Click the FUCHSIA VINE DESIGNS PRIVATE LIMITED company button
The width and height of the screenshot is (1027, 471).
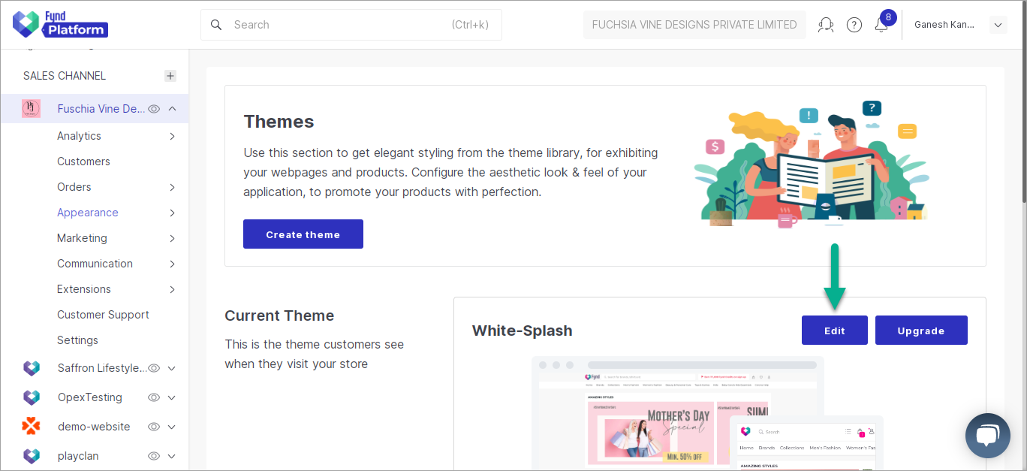[x=694, y=25]
